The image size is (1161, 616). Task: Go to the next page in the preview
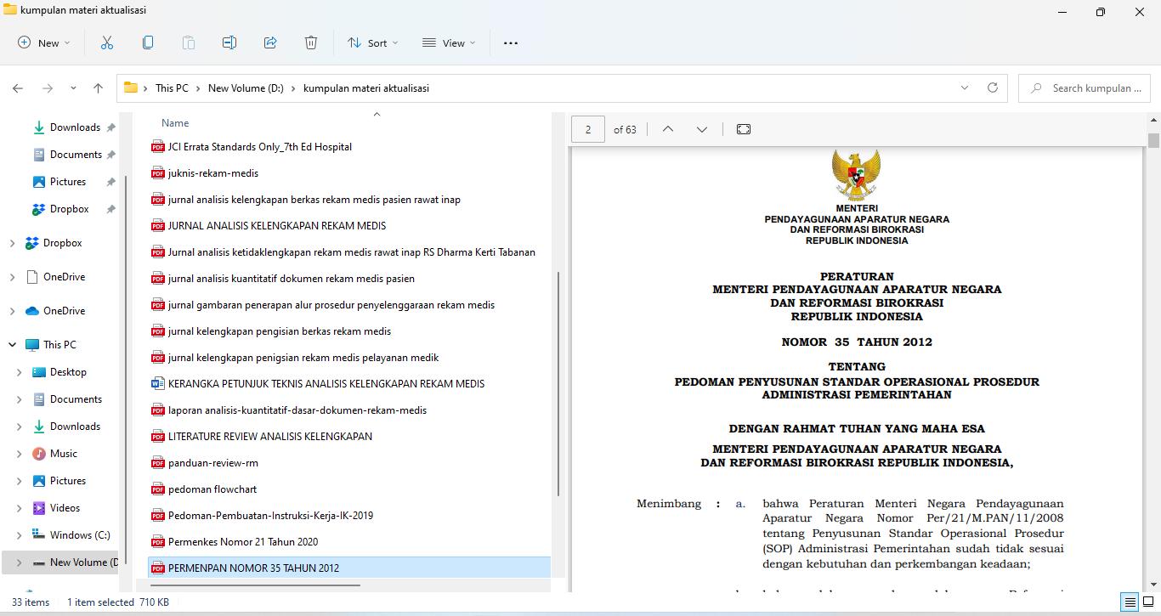pyautogui.click(x=702, y=129)
